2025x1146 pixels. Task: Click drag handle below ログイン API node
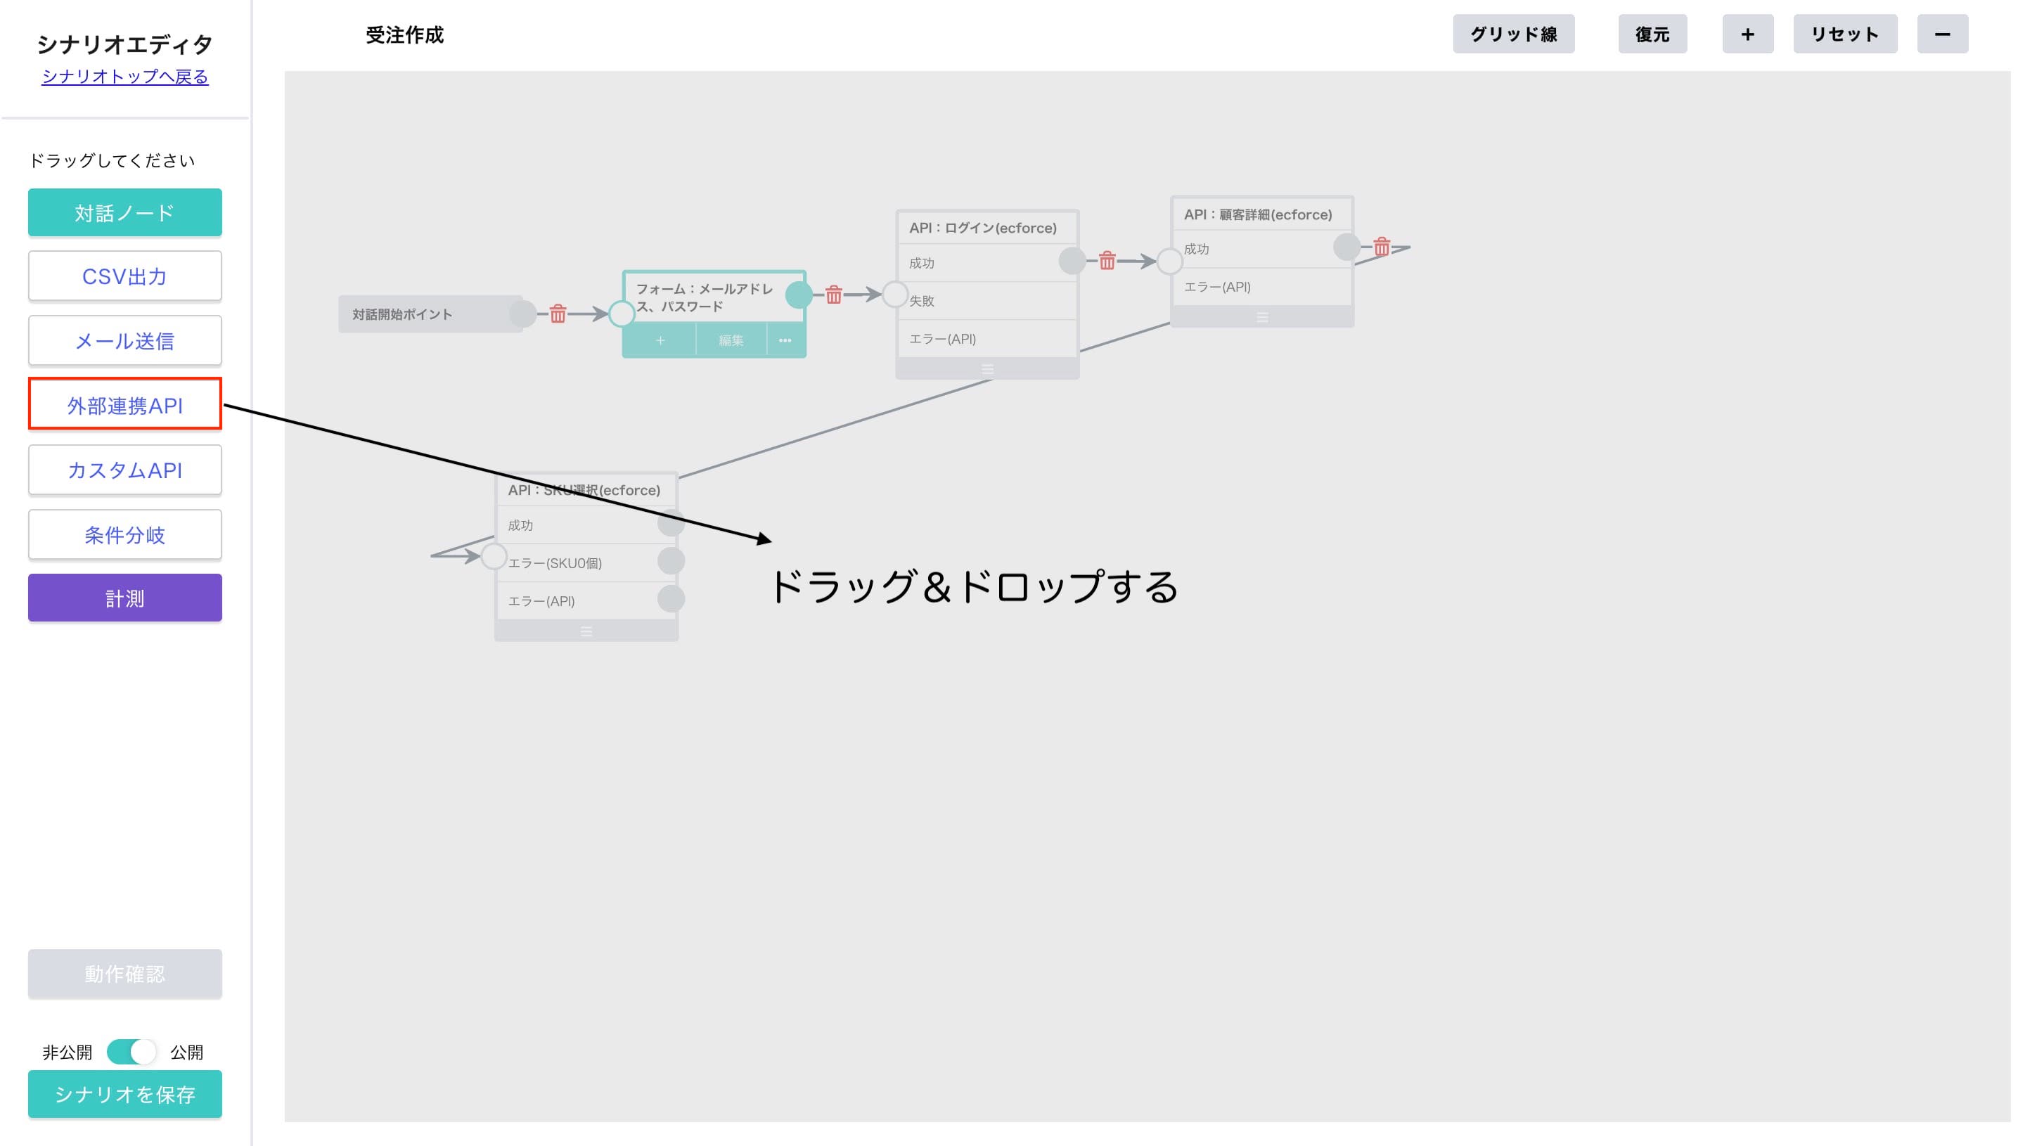[988, 369]
